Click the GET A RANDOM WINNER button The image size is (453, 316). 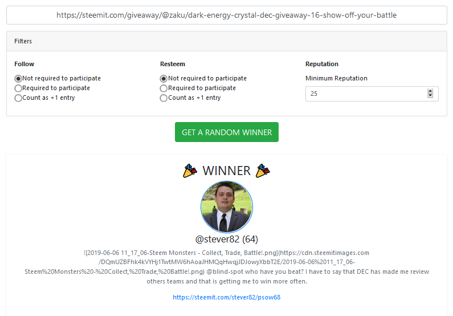pyautogui.click(x=227, y=132)
